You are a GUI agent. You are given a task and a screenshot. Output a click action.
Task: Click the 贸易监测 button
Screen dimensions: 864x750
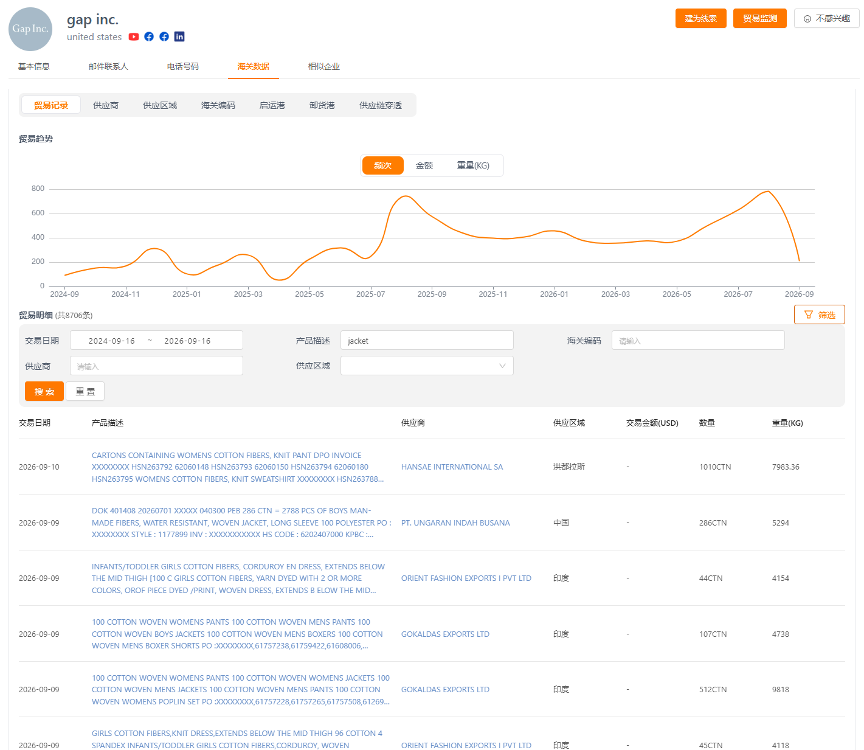tap(760, 18)
